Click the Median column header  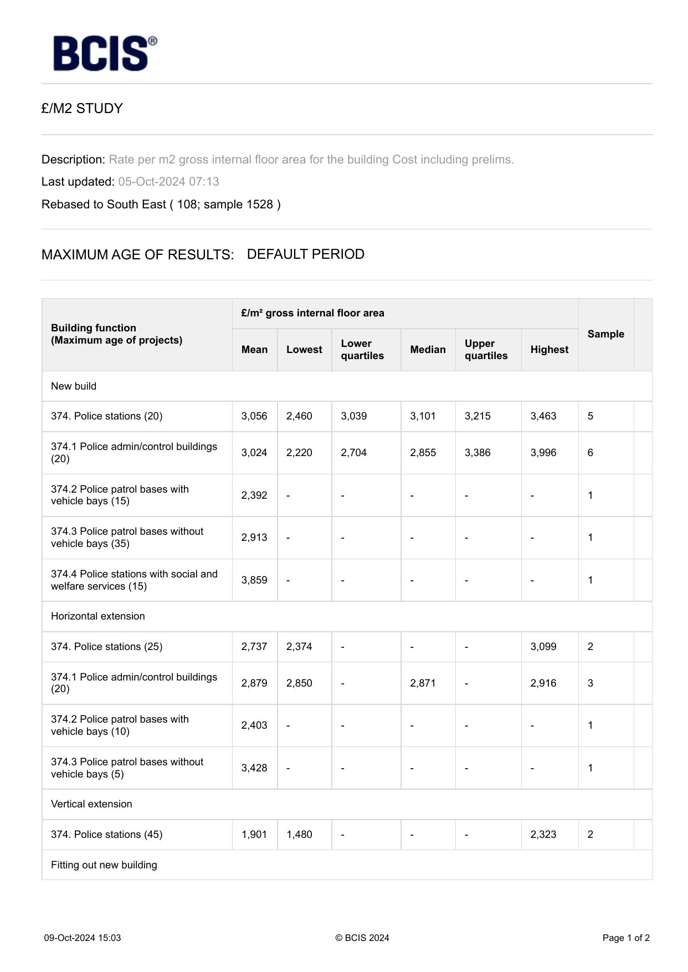(428, 350)
